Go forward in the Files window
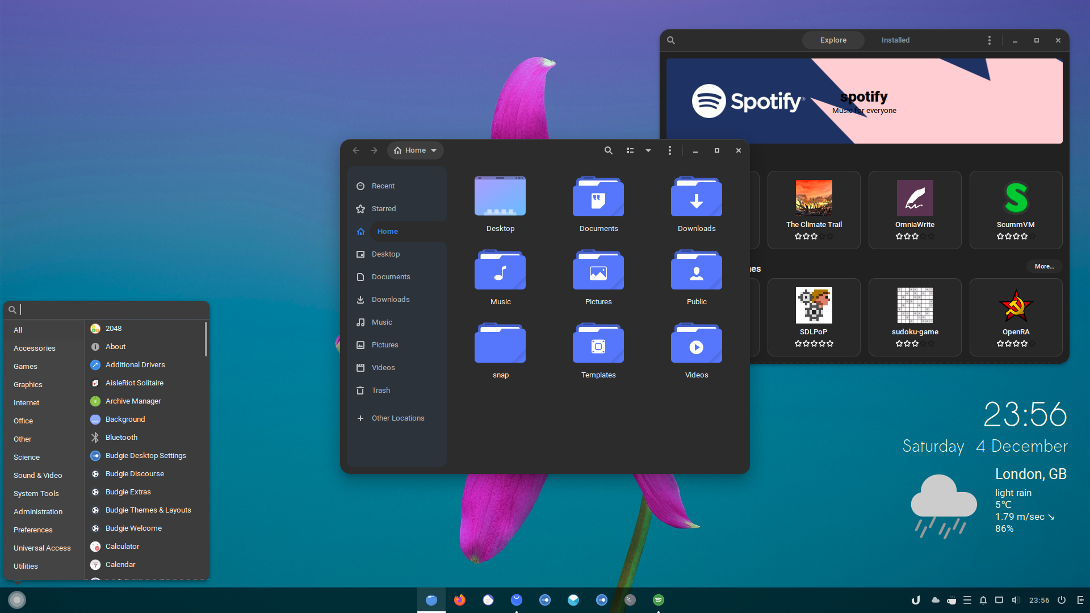The image size is (1090, 613). [x=374, y=150]
